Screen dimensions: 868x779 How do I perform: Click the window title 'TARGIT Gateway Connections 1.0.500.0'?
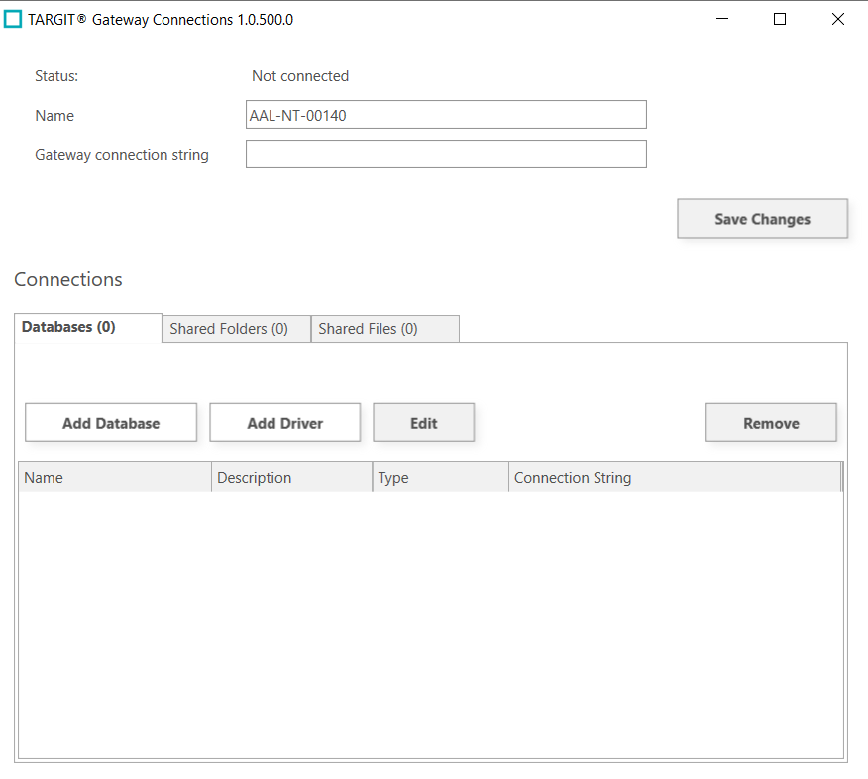click(161, 20)
